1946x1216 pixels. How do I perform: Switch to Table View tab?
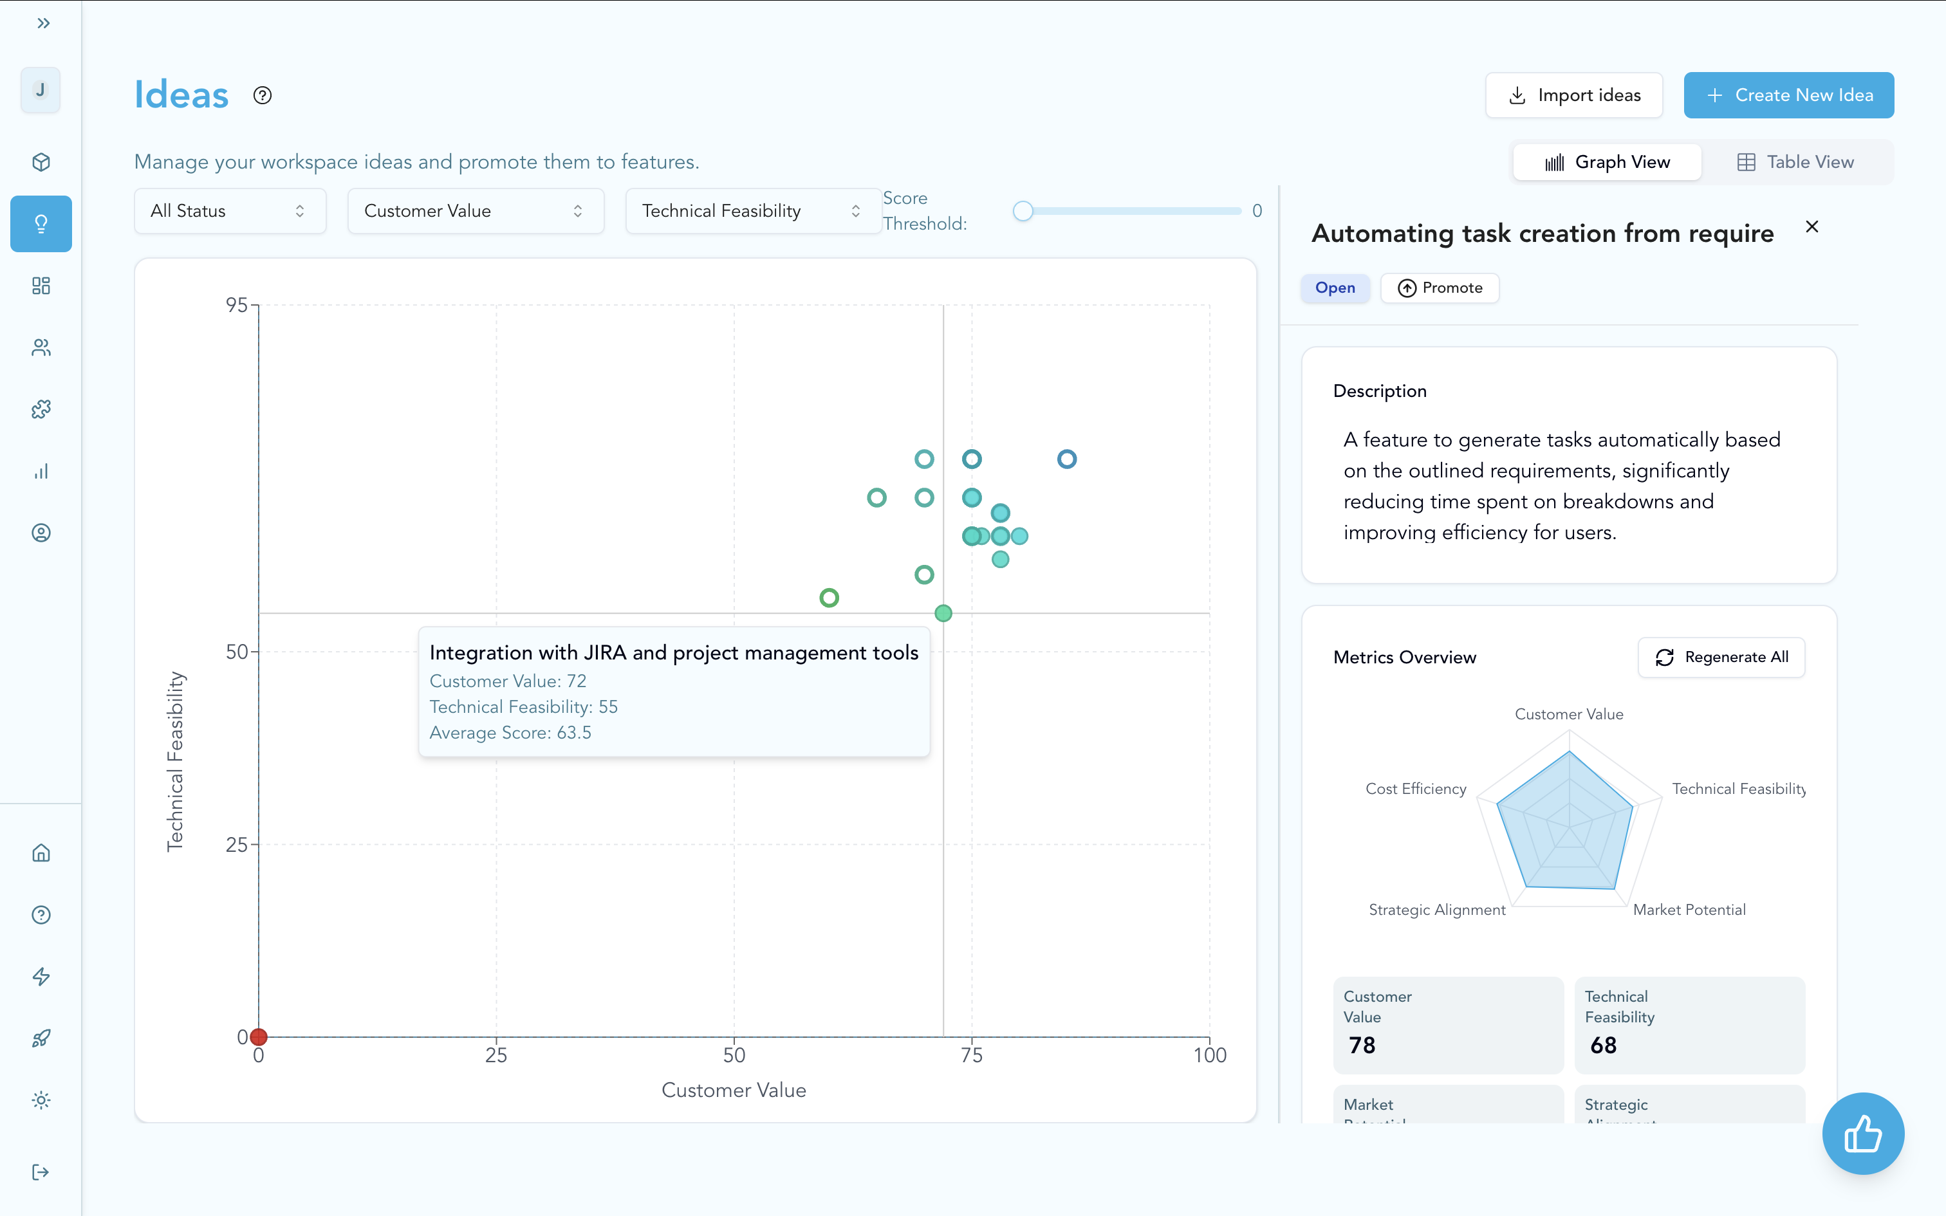coord(1795,162)
